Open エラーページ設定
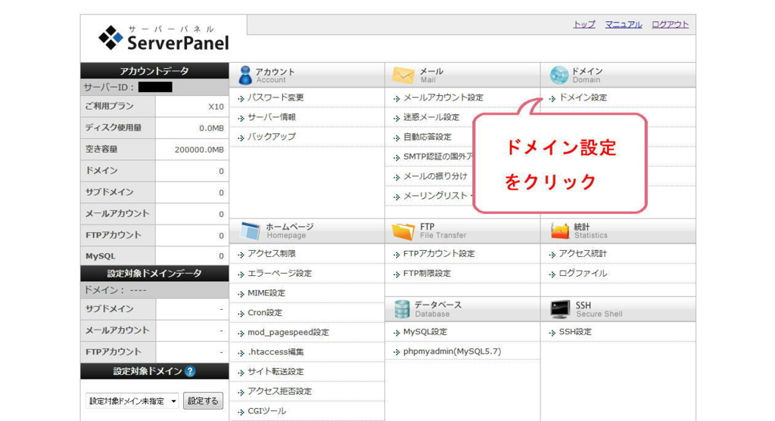The image size is (775, 421). tap(279, 274)
